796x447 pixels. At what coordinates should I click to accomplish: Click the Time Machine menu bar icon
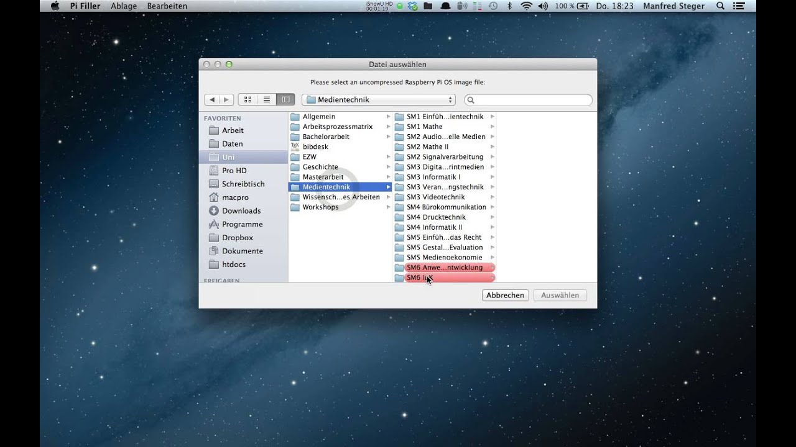(493, 6)
